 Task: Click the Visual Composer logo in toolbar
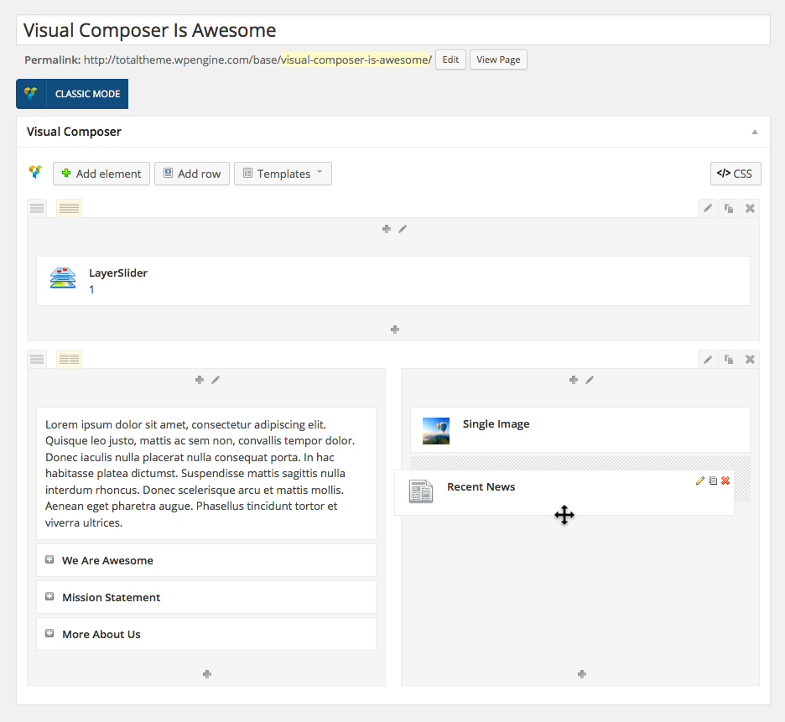click(x=35, y=172)
